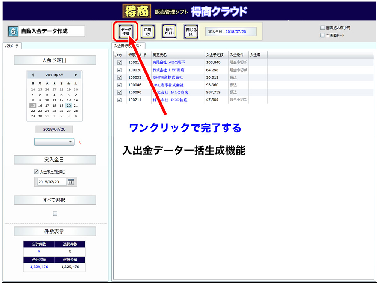The height and width of the screenshot is (285, 379).
Task: Click the 実入金日: 2018/07/20 toolbar field
Action: [x=231, y=31]
